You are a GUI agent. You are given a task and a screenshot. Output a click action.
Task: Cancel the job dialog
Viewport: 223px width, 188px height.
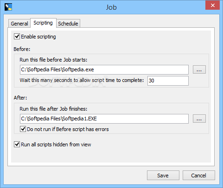pos(199,175)
